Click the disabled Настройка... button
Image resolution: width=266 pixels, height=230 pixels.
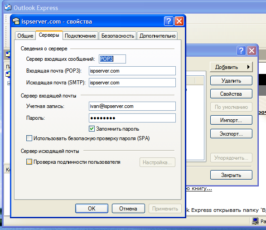coord(157,162)
